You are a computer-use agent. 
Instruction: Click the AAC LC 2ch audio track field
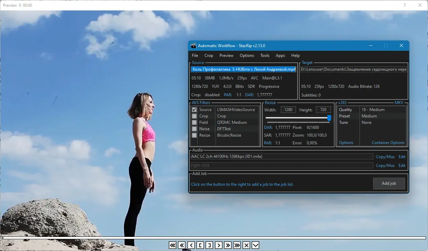pos(282,157)
